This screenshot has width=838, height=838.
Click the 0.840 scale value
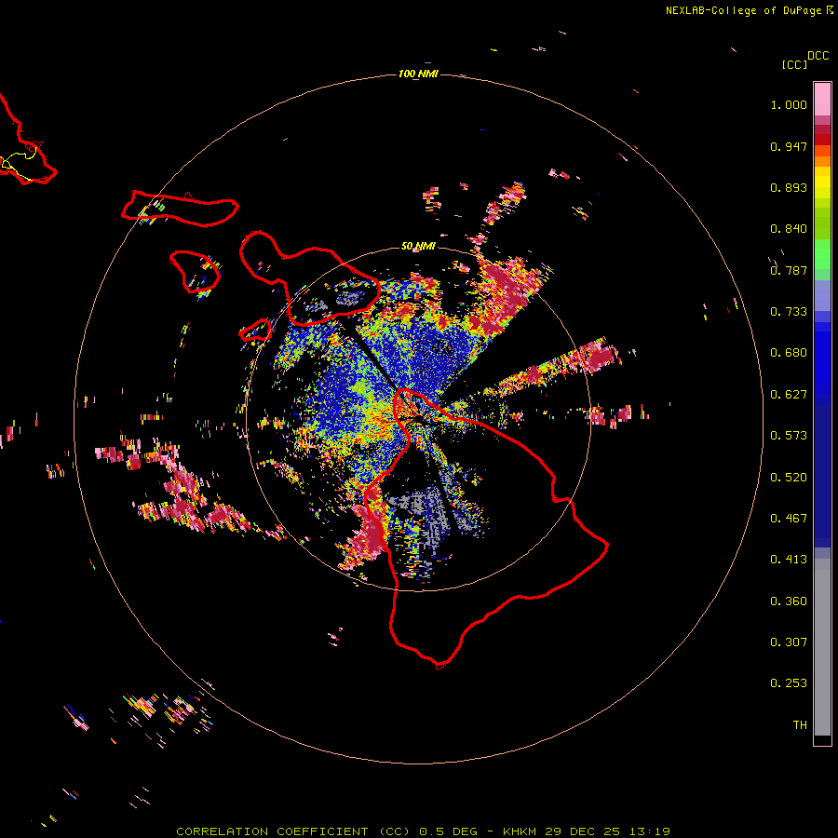(x=789, y=229)
